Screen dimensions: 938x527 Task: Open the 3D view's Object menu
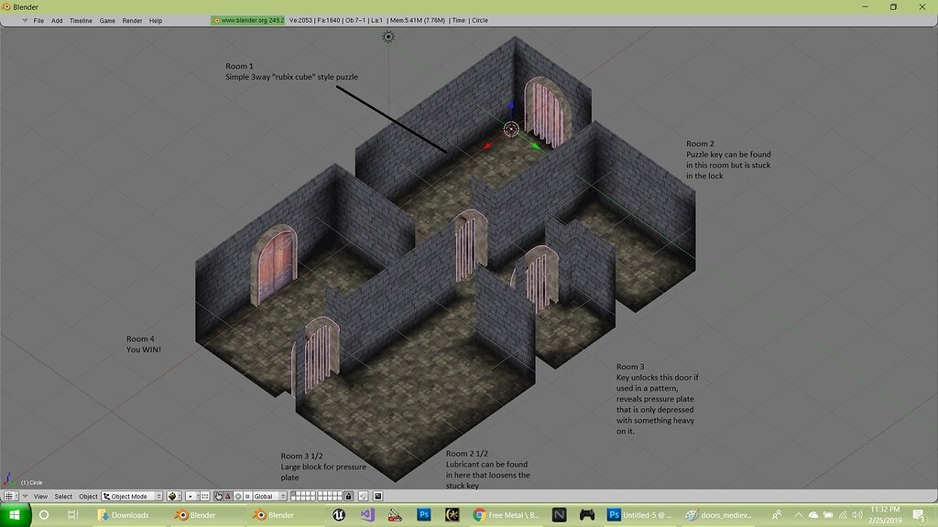coord(88,496)
